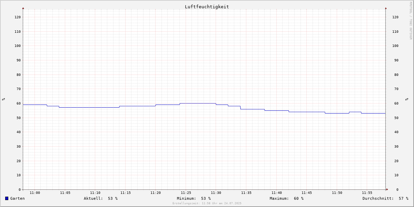Click the 11:55 time axis label
This screenshot has width=414, height=207.
pyautogui.click(x=367, y=193)
